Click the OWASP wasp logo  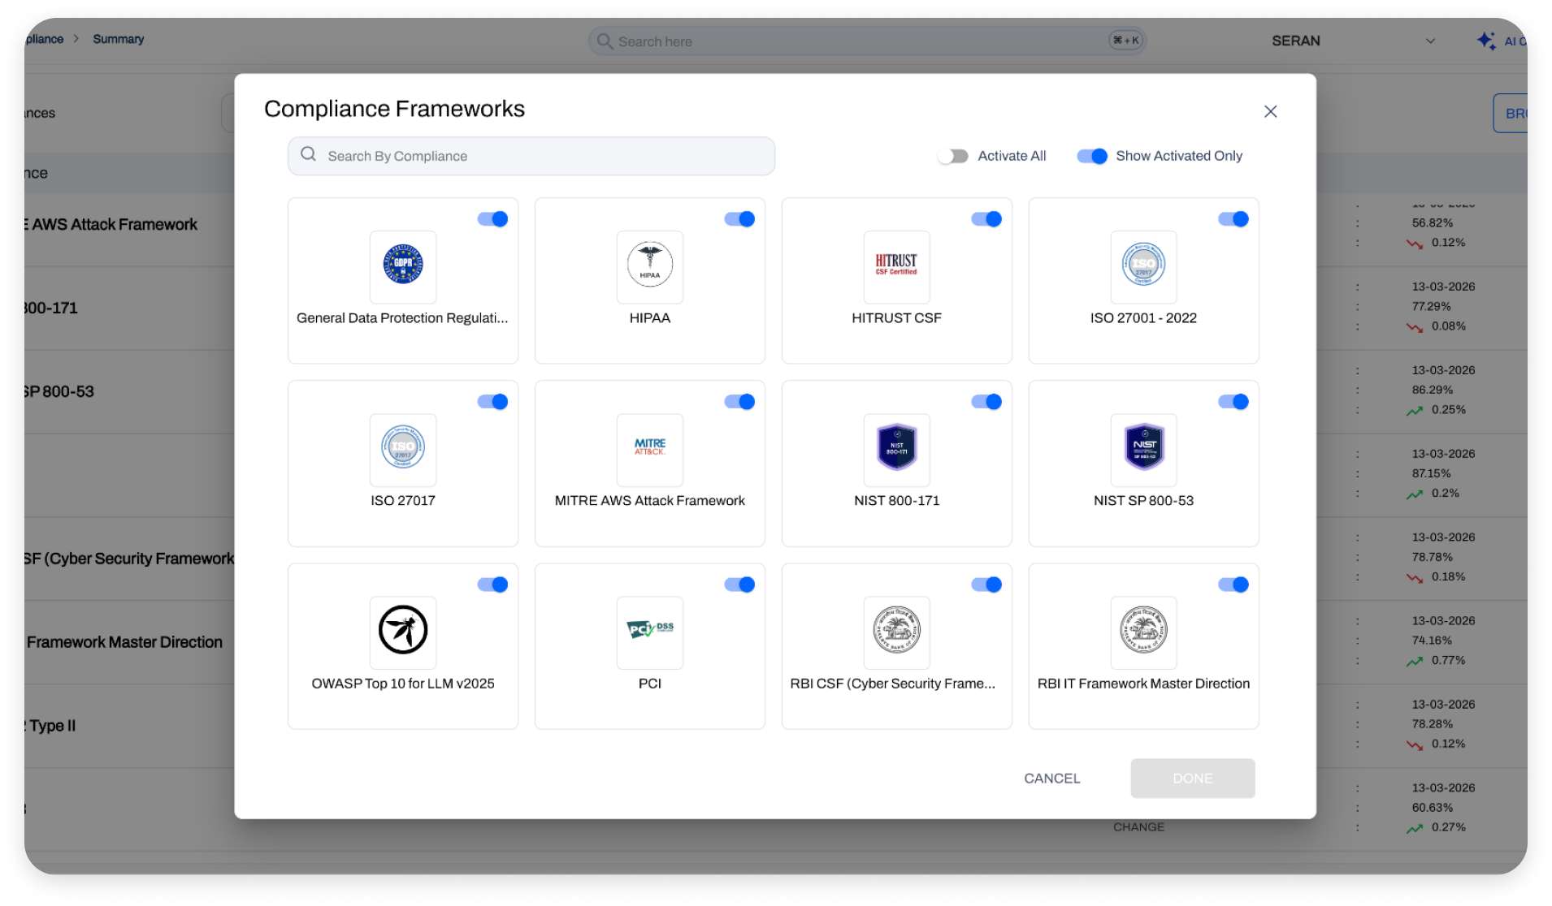point(403,630)
